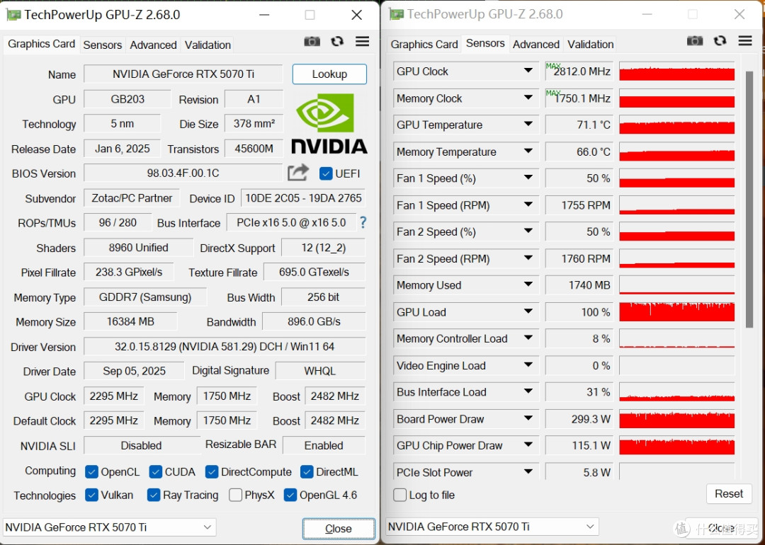Open the GPU Temperature sensor dropdown arrow
The height and width of the screenshot is (545, 765).
coord(528,125)
